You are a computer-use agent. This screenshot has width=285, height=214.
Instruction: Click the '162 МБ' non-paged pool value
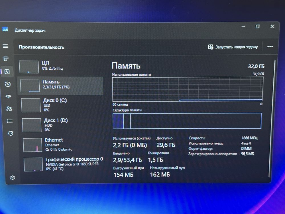coord(160,175)
